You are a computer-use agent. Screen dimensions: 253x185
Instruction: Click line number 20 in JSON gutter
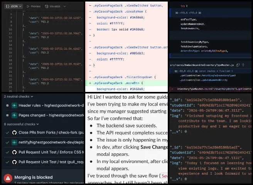10,68
